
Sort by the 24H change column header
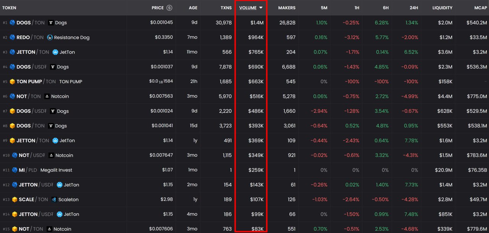coord(414,8)
